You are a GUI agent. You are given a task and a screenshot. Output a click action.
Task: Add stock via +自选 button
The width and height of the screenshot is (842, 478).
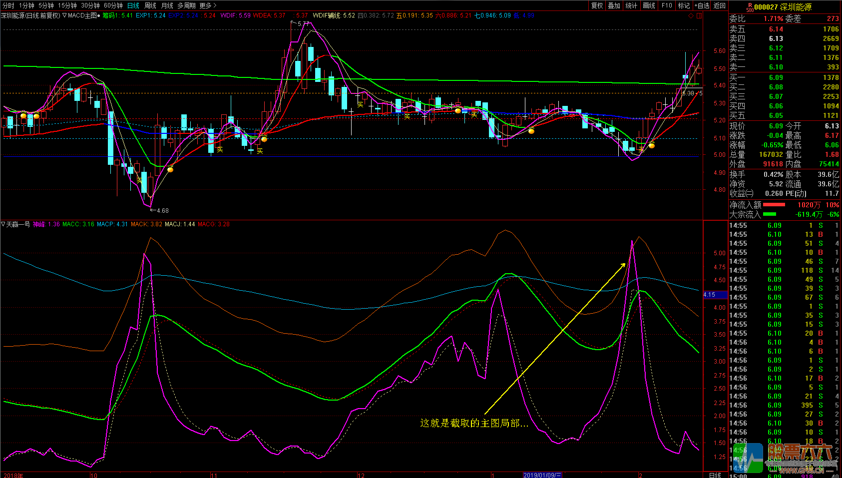pyautogui.click(x=702, y=5)
